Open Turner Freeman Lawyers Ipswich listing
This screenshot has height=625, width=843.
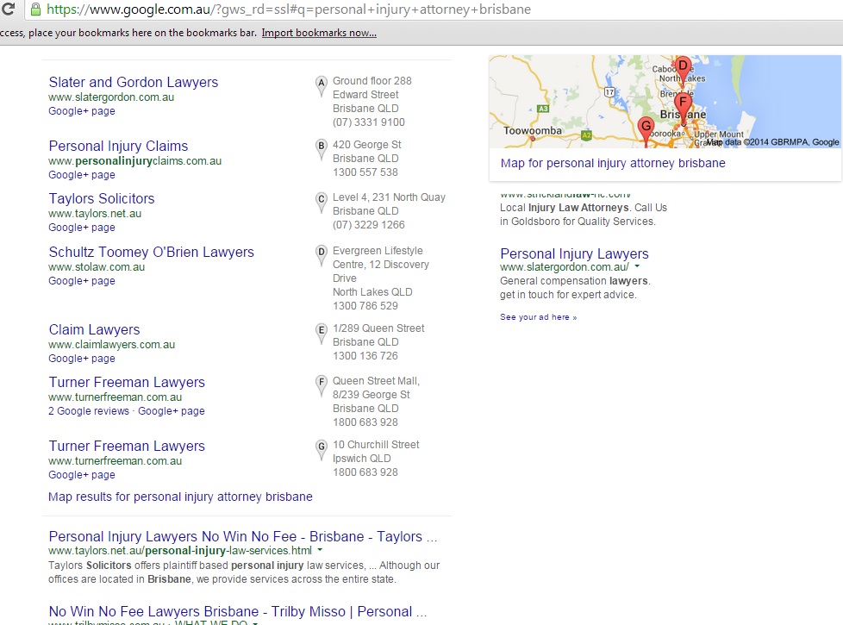coord(127,447)
